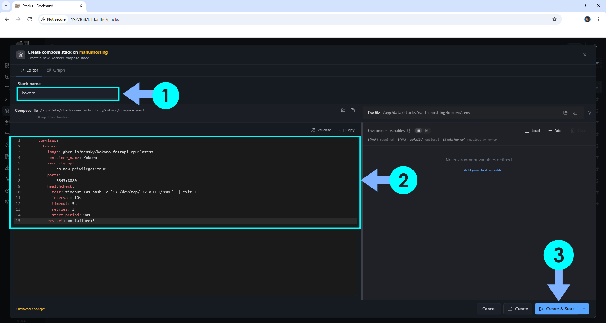Open Settings gear icon in sidebar
Image resolution: width=606 pixels, height=323 pixels.
click(x=7, y=202)
